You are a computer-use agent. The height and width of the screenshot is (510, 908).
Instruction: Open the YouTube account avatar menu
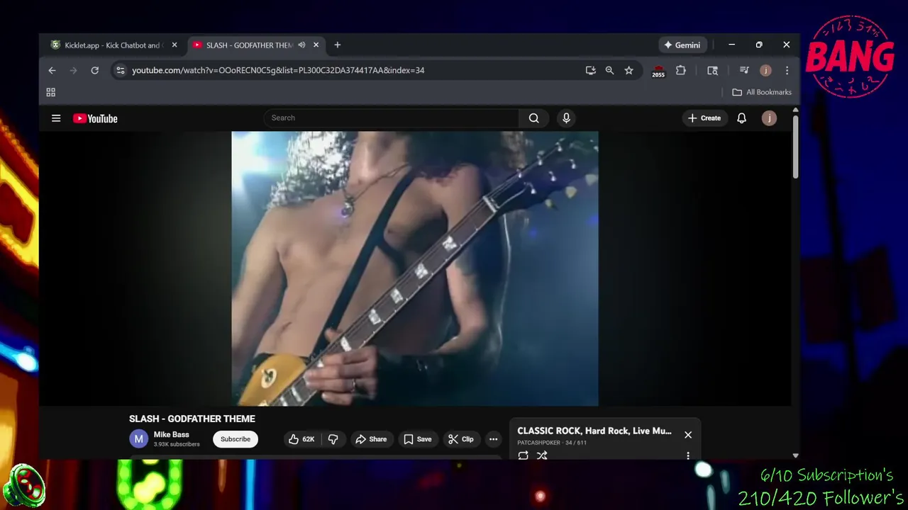[x=769, y=118]
